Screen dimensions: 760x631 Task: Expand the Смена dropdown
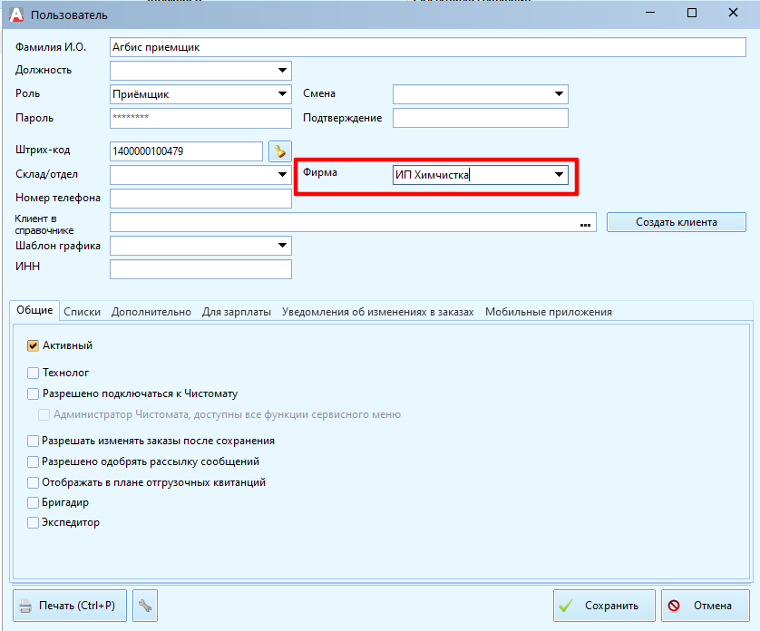pos(559,94)
